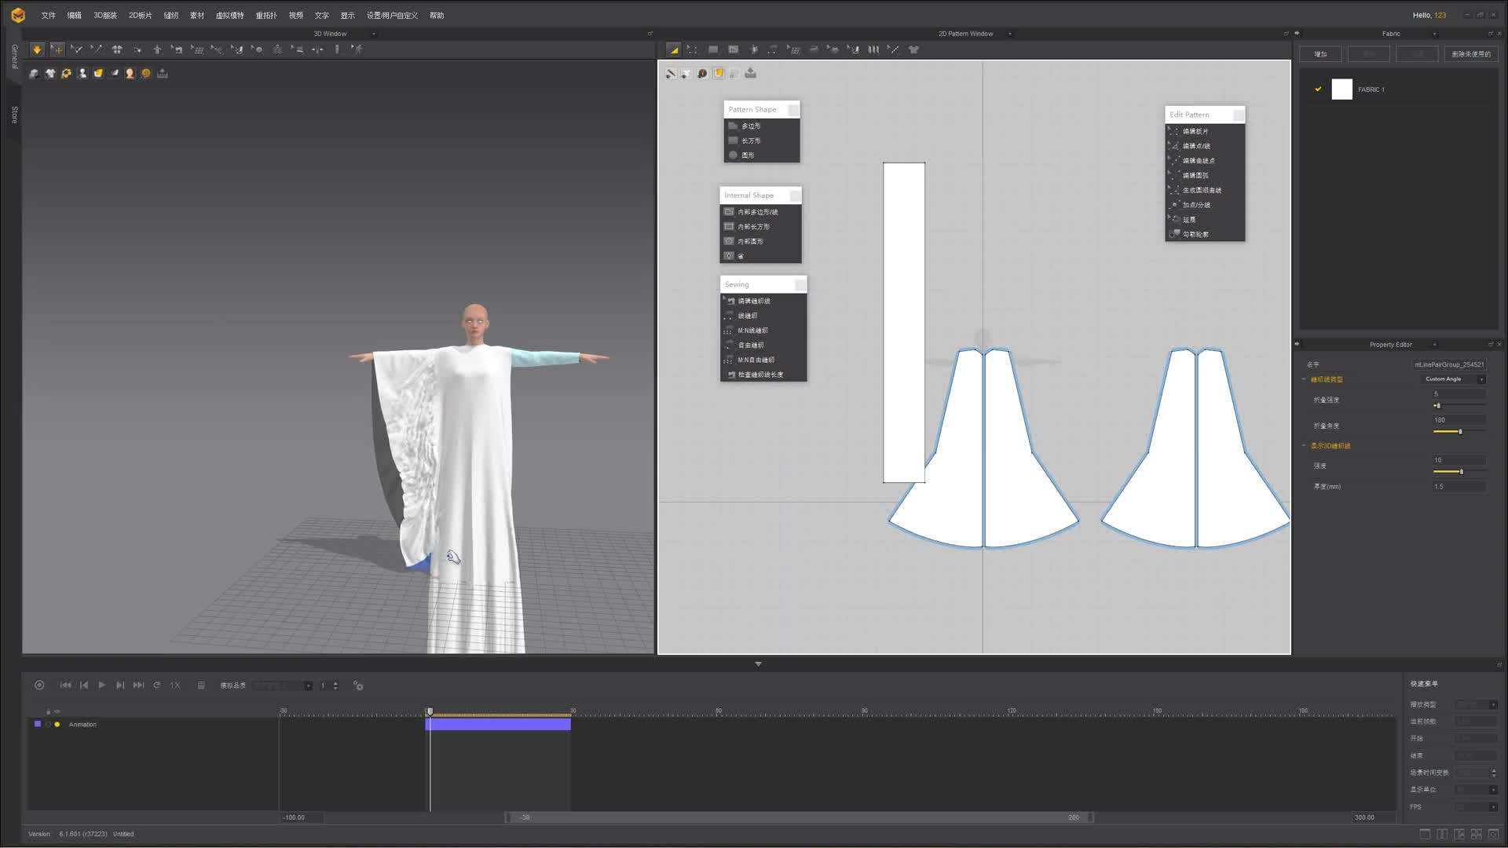
Task: Choose the 内部圆形 internal circle tool
Action: (x=750, y=241)
